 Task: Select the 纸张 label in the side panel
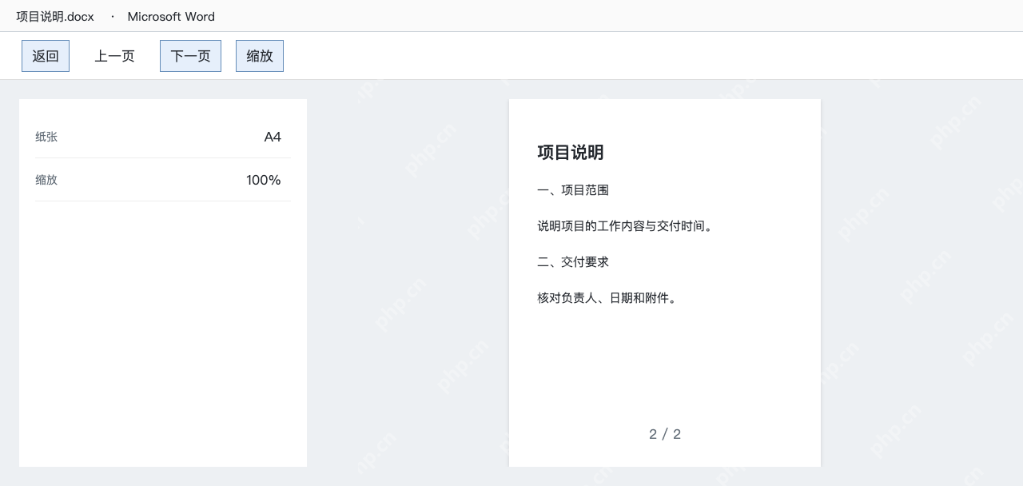(x=46, y=137)
